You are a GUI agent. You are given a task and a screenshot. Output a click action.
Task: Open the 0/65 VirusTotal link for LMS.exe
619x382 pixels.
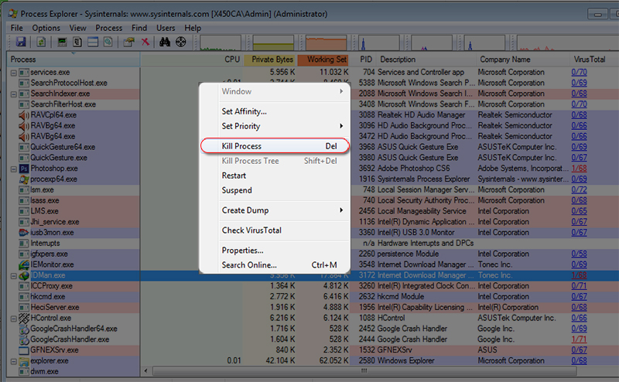(579, 211)
